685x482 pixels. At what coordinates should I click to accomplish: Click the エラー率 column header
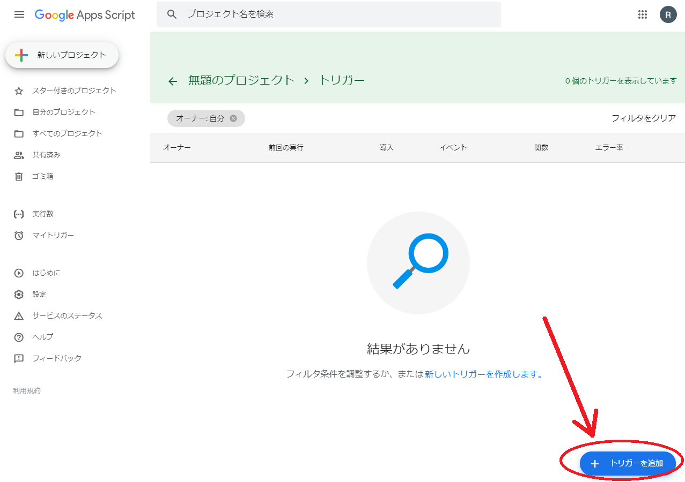coord(609,147)
